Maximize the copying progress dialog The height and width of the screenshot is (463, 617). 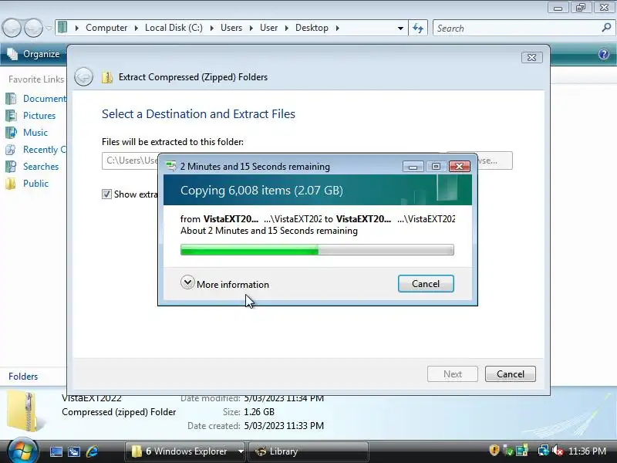click(436, 167)
